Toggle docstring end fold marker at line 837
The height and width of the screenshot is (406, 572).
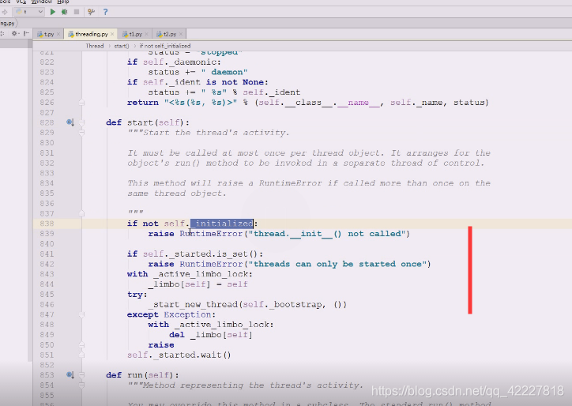pyautogui.click(x=81, y=213)
